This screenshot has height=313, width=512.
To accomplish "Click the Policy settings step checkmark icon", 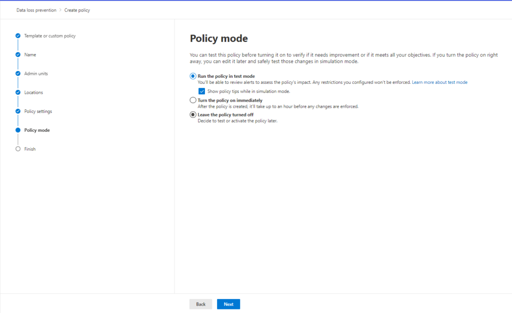I will coord(18,111).
